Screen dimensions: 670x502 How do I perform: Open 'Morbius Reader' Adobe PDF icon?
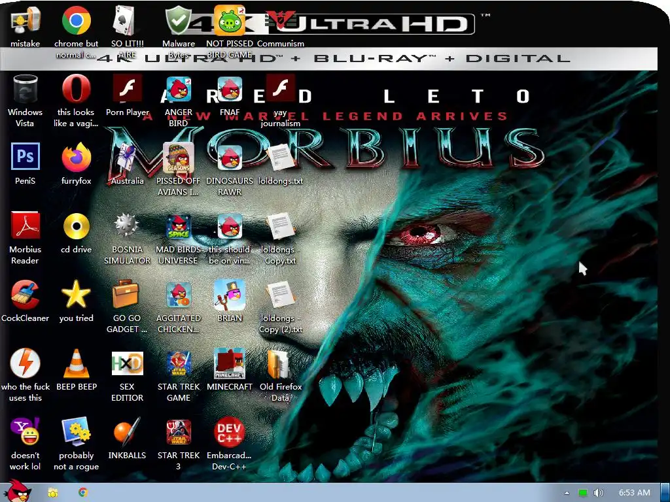(x=26, y=226)
